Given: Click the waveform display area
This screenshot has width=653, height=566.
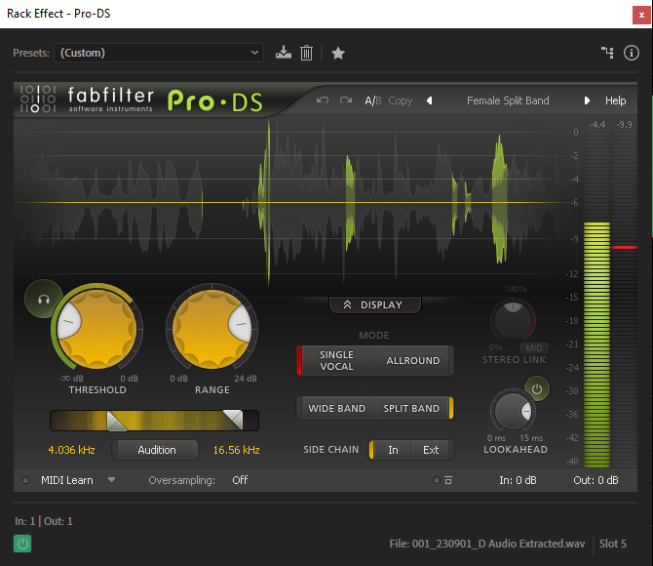Looking at the screenshot, I should point(291,203).
